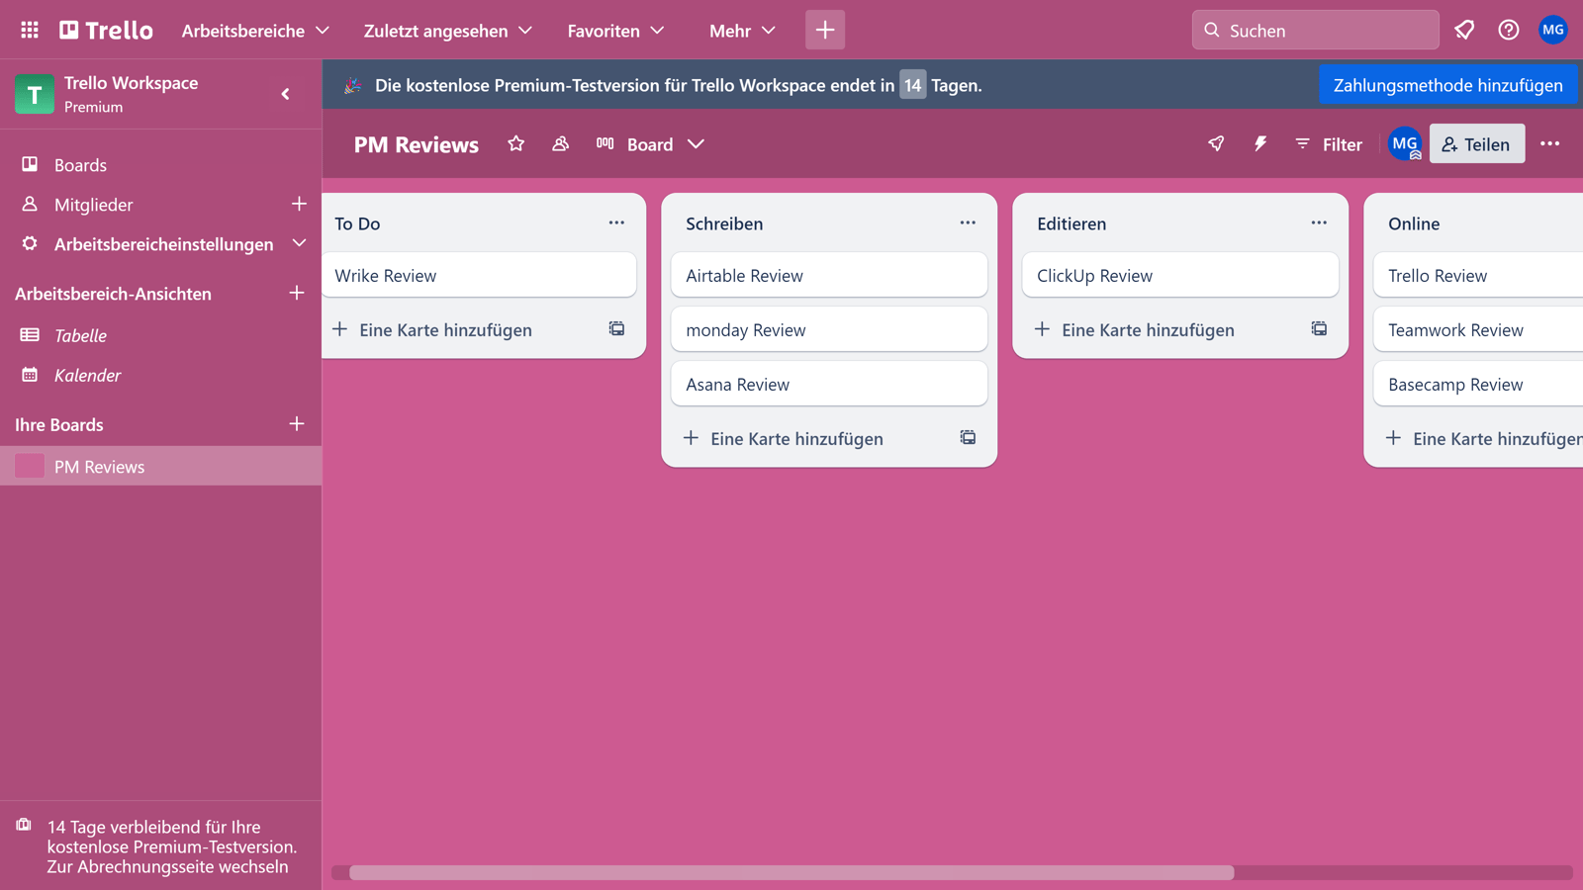
Task: Click the Suchen search field
Action: pos(1315,30)
